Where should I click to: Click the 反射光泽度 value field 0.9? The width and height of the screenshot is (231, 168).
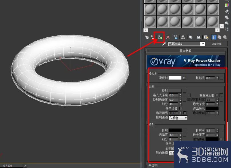pos(173,100)
